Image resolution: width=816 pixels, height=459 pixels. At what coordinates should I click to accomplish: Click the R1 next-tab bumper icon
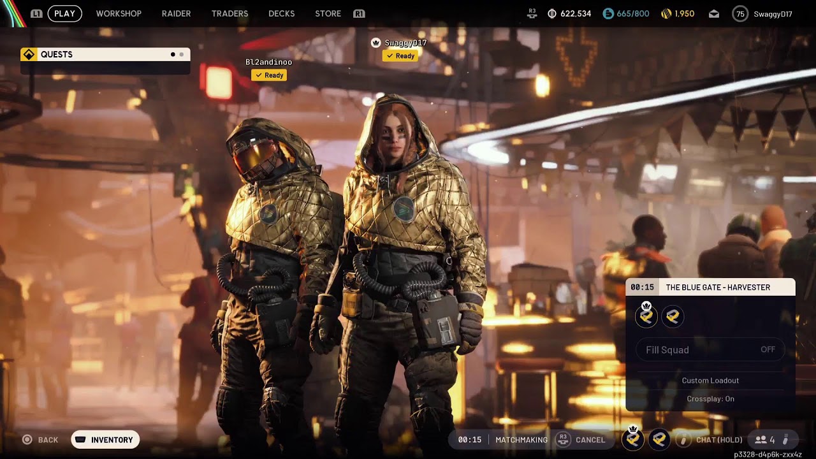(359, 13)
